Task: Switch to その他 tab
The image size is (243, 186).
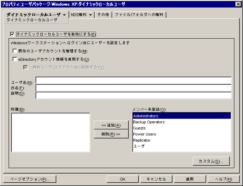Action: [x=103, y=15]
